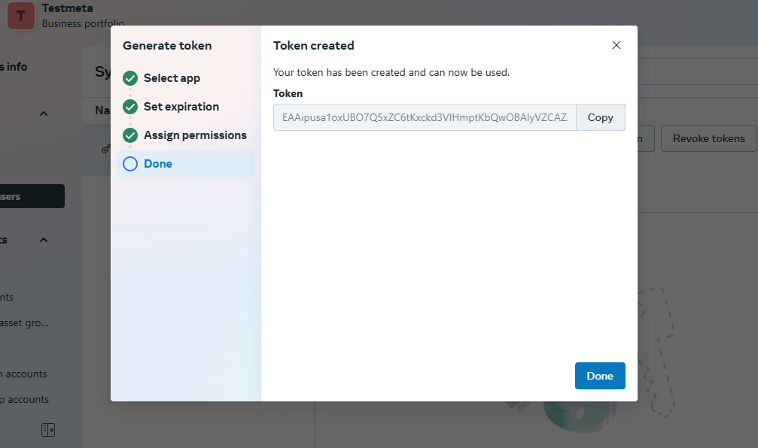The image size is (758, 448).
Task: Collapse the upper sidebar section chevron
Action: (43, 112)
